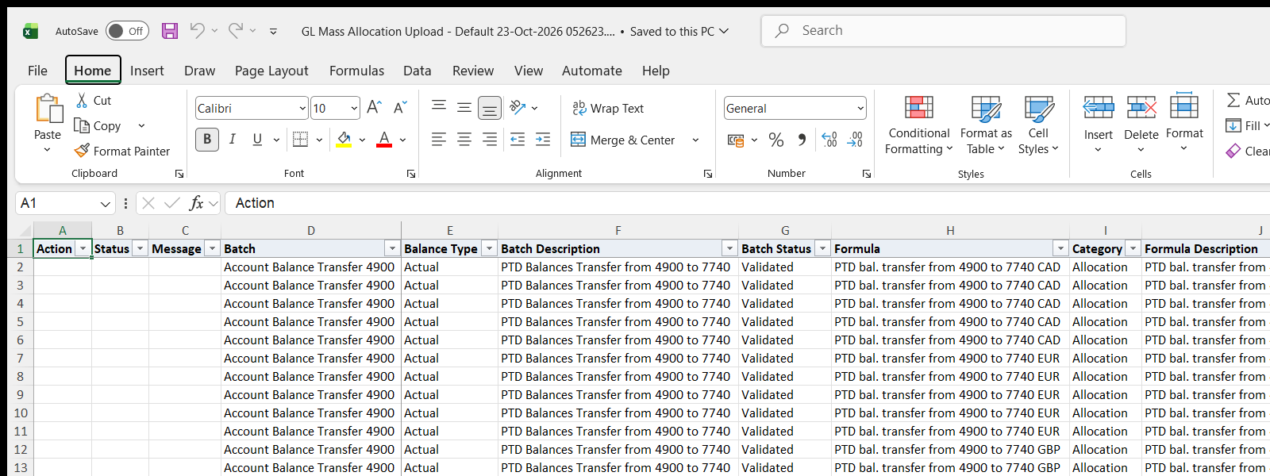Center text horizontally
1270x476 pixels.
[x=464, y=140]
